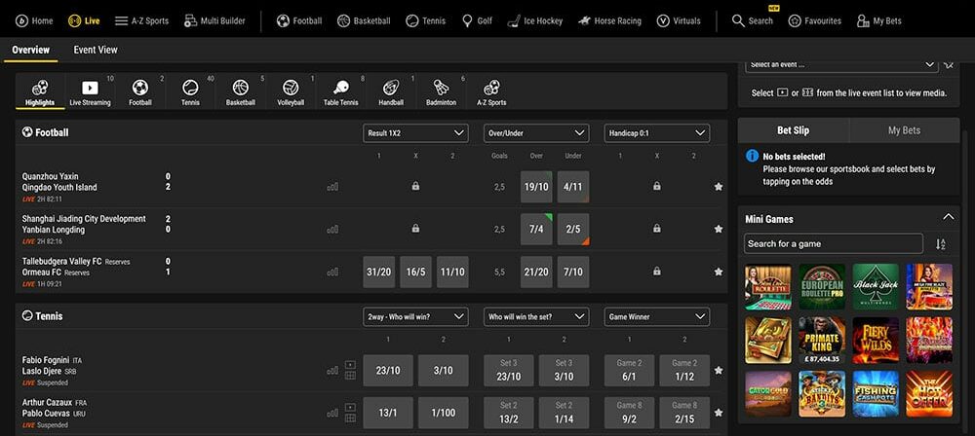Open stats for Quanzhou Yaxin match
This screenshot has height=436, width=975.
[x=332, y=186]
